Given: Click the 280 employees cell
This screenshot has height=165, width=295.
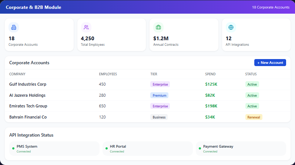Looking at the screenshot, I should point(103,95).
